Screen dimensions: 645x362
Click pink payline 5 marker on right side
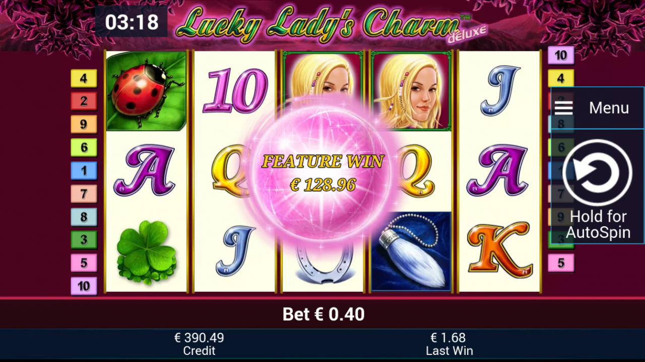[561, 263]
